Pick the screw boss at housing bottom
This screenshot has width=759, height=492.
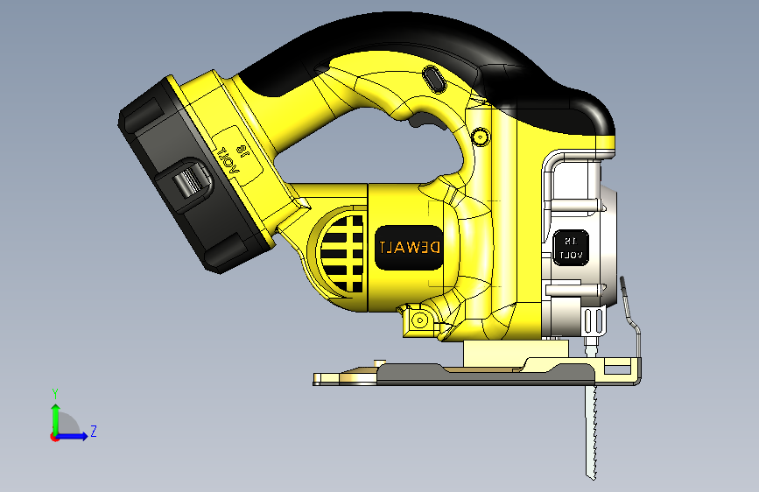pyautogui.click(x=419, y=320)
